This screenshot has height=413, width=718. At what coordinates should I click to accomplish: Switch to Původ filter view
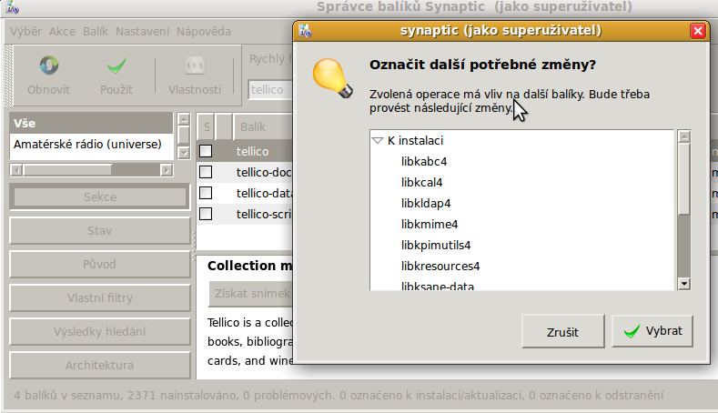(x=100, y=264)
